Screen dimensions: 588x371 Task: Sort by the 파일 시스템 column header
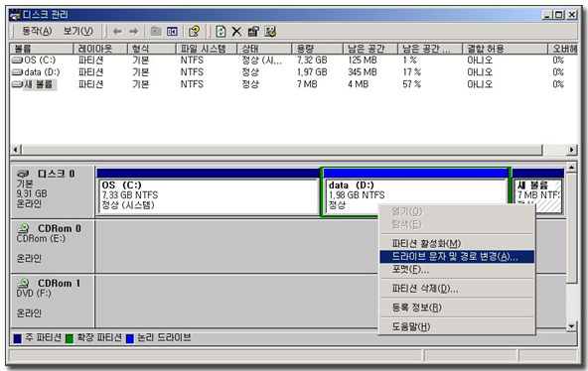(x=207, y=49)
